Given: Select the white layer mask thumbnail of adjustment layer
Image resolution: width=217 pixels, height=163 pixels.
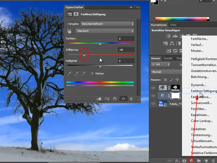Looking at the screenshot, I should [x=175, y=96].
